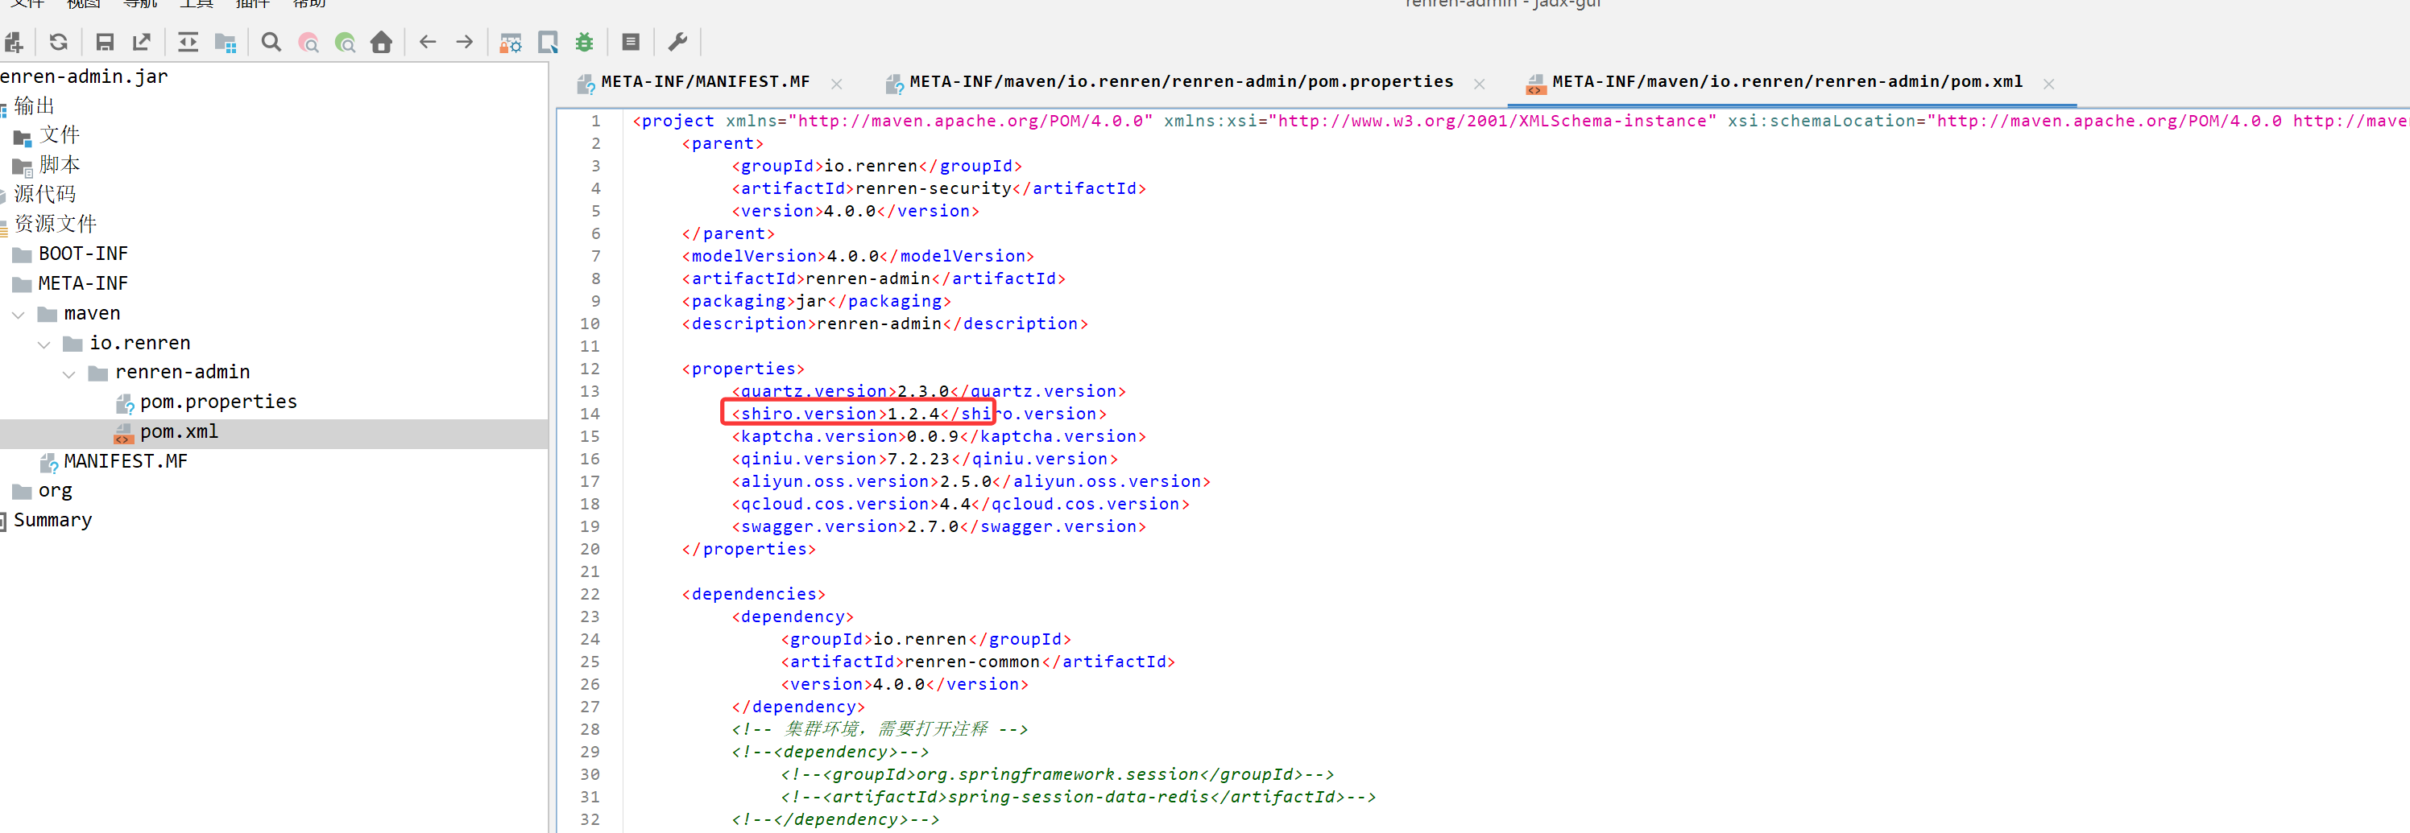Viewport: 2410px width, 833px height.
Task: Open the pink class search icon
Action: click(308, 42)
